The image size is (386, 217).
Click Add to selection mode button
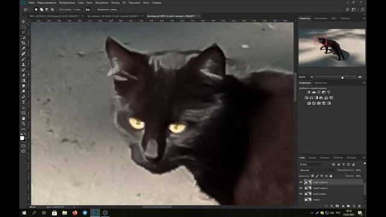point(42,10)
